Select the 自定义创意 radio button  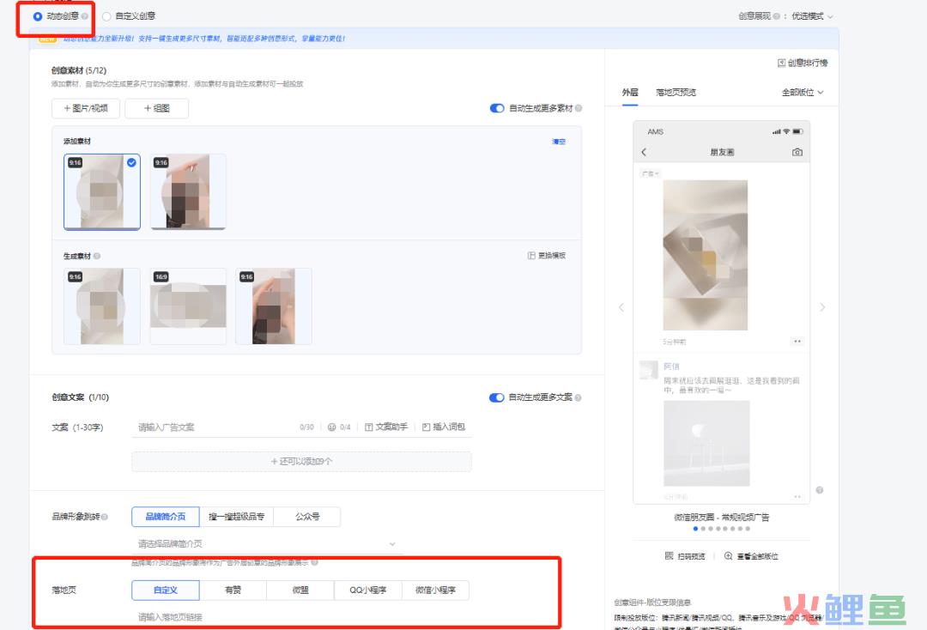(x=106, y=15)
